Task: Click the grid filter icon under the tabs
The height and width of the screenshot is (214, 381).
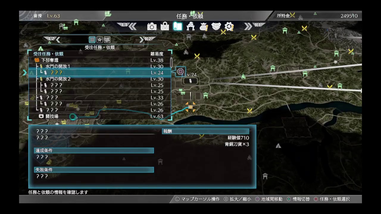Action: (x=92, y=40)
